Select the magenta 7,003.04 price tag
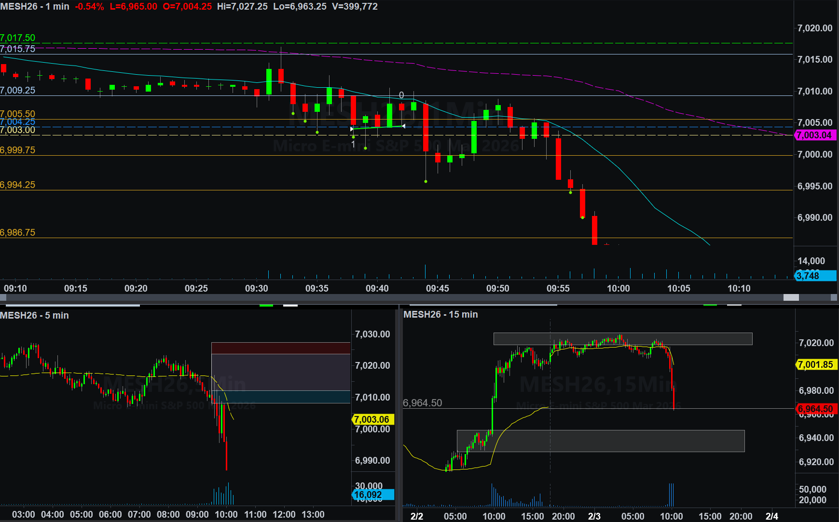Viewport: 839px width, 522px height. pyautogui.click(x=814, y=135)
